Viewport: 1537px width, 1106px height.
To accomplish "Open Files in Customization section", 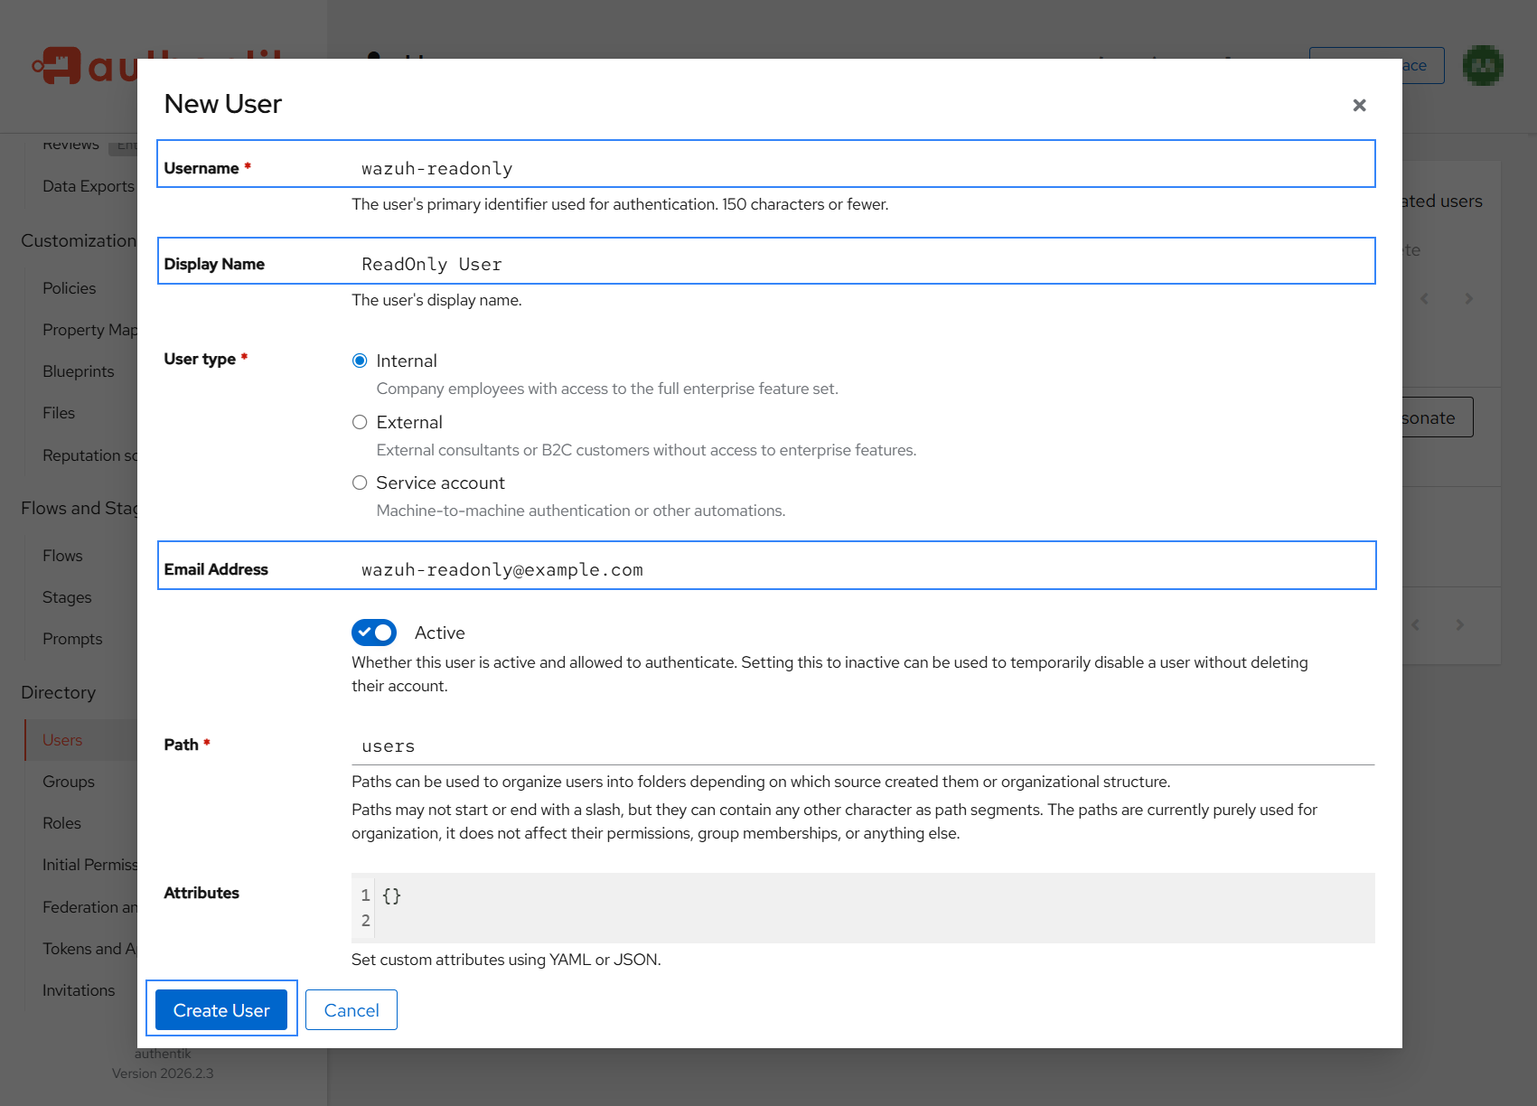I will 59,413.
